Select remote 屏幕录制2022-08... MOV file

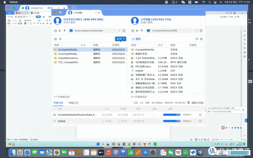[x=167, y=83]
